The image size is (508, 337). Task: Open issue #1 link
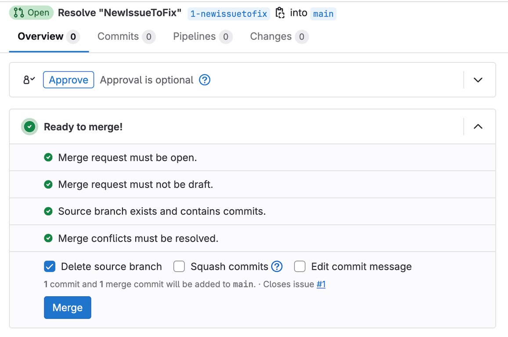point(321,284)
